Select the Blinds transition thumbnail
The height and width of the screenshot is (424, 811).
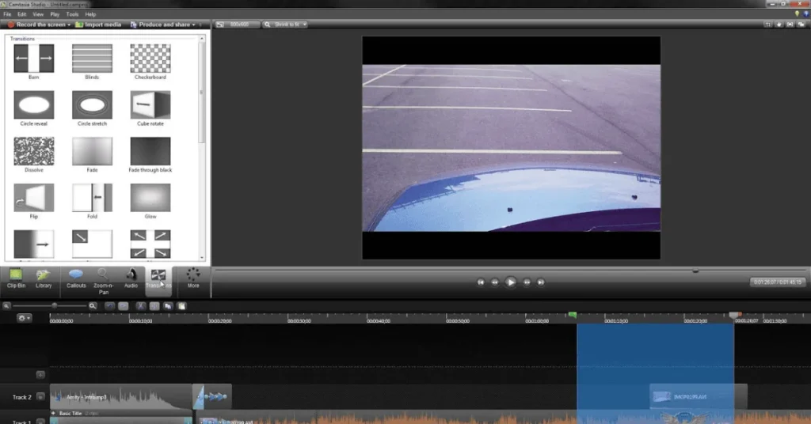pyautogui.click(x=92, y=59)
